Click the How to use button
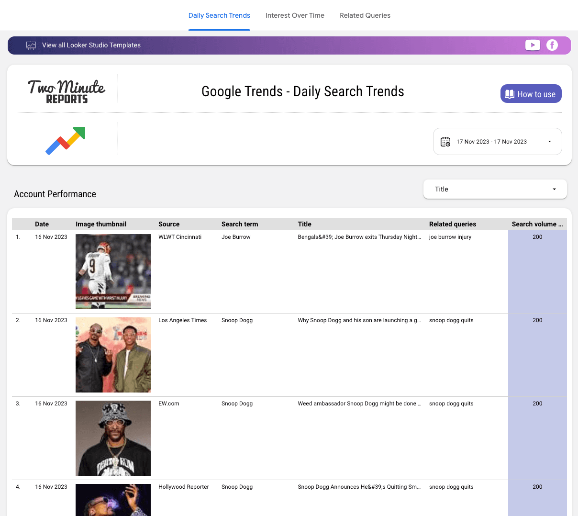578x516 pixels. pyautogui.click(x=531, y=94)
